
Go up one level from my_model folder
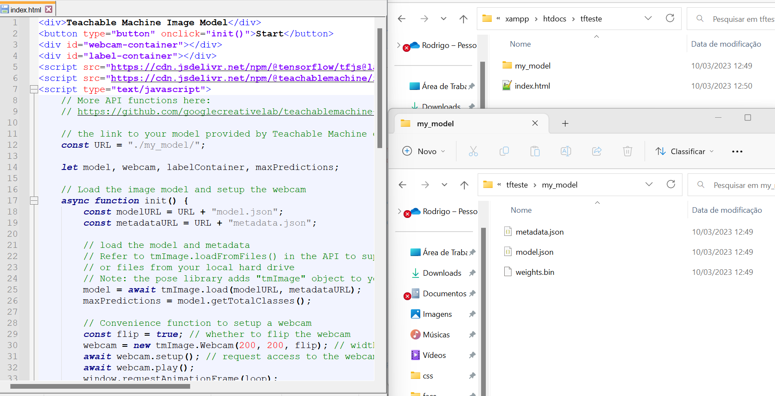click(x=464, y=185)
